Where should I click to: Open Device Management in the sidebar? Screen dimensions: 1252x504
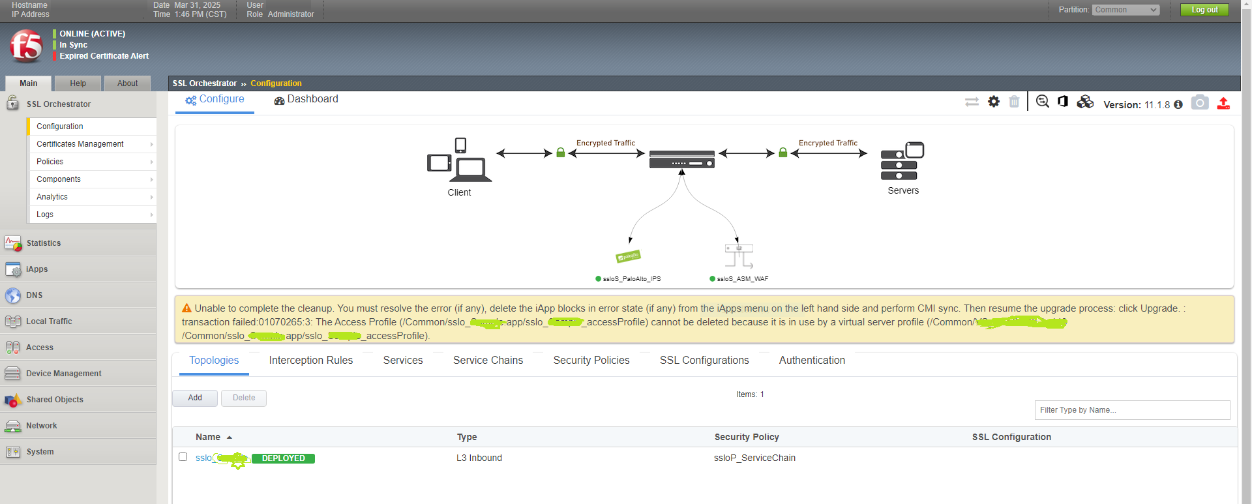coord(78,374)
